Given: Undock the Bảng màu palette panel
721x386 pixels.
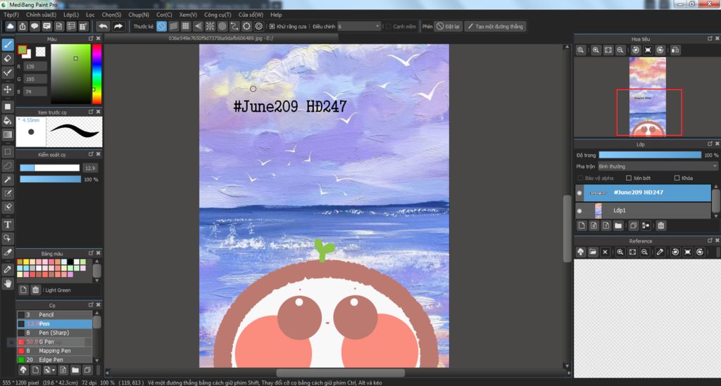Looking at the screenshot, I should pos(91,253).
